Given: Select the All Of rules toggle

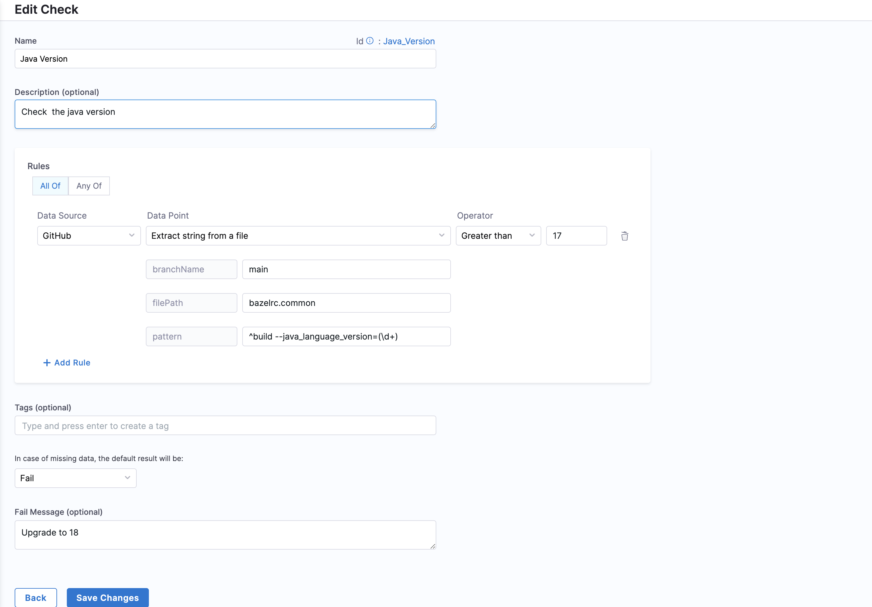Looking at the screenshot, I should [x=50, y=186].
